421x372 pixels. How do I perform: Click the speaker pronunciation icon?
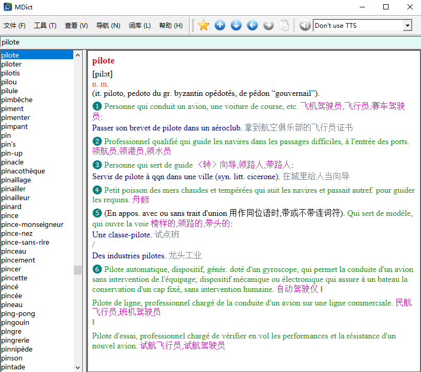click(x=305, y=25)
